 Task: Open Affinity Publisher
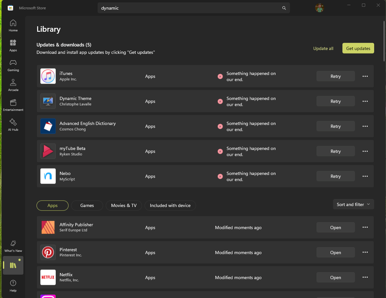pyautogui.click(x=336, y=228)
